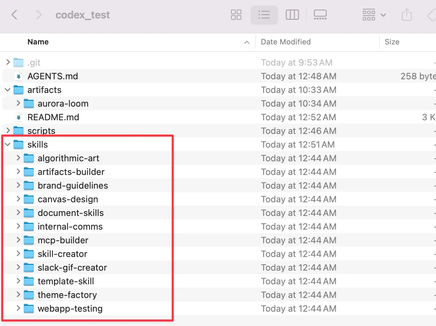The height and width of the screenshot is (326, 436).
Task: Click the template-skill folder icon
Action: pos(29,281)
